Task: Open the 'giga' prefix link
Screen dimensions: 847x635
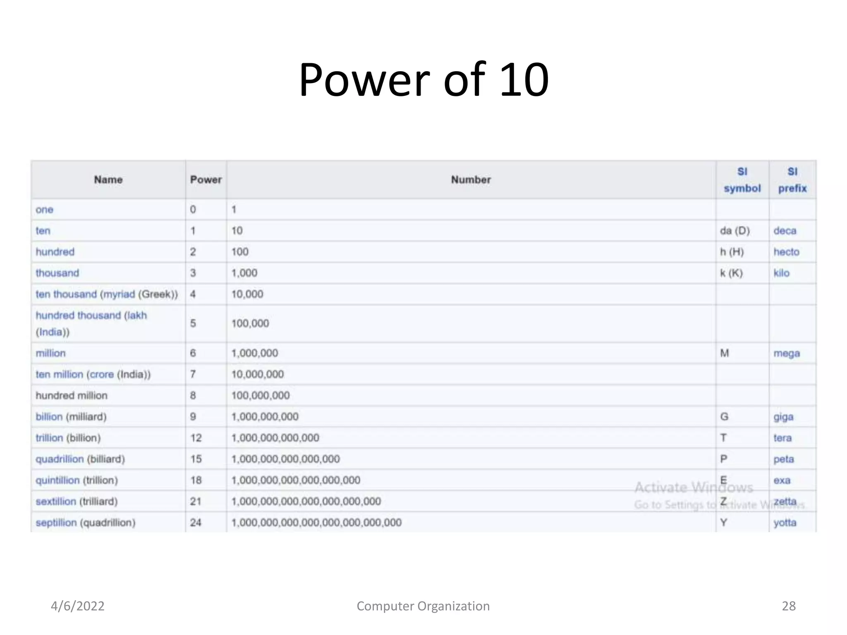Action: 784,417
